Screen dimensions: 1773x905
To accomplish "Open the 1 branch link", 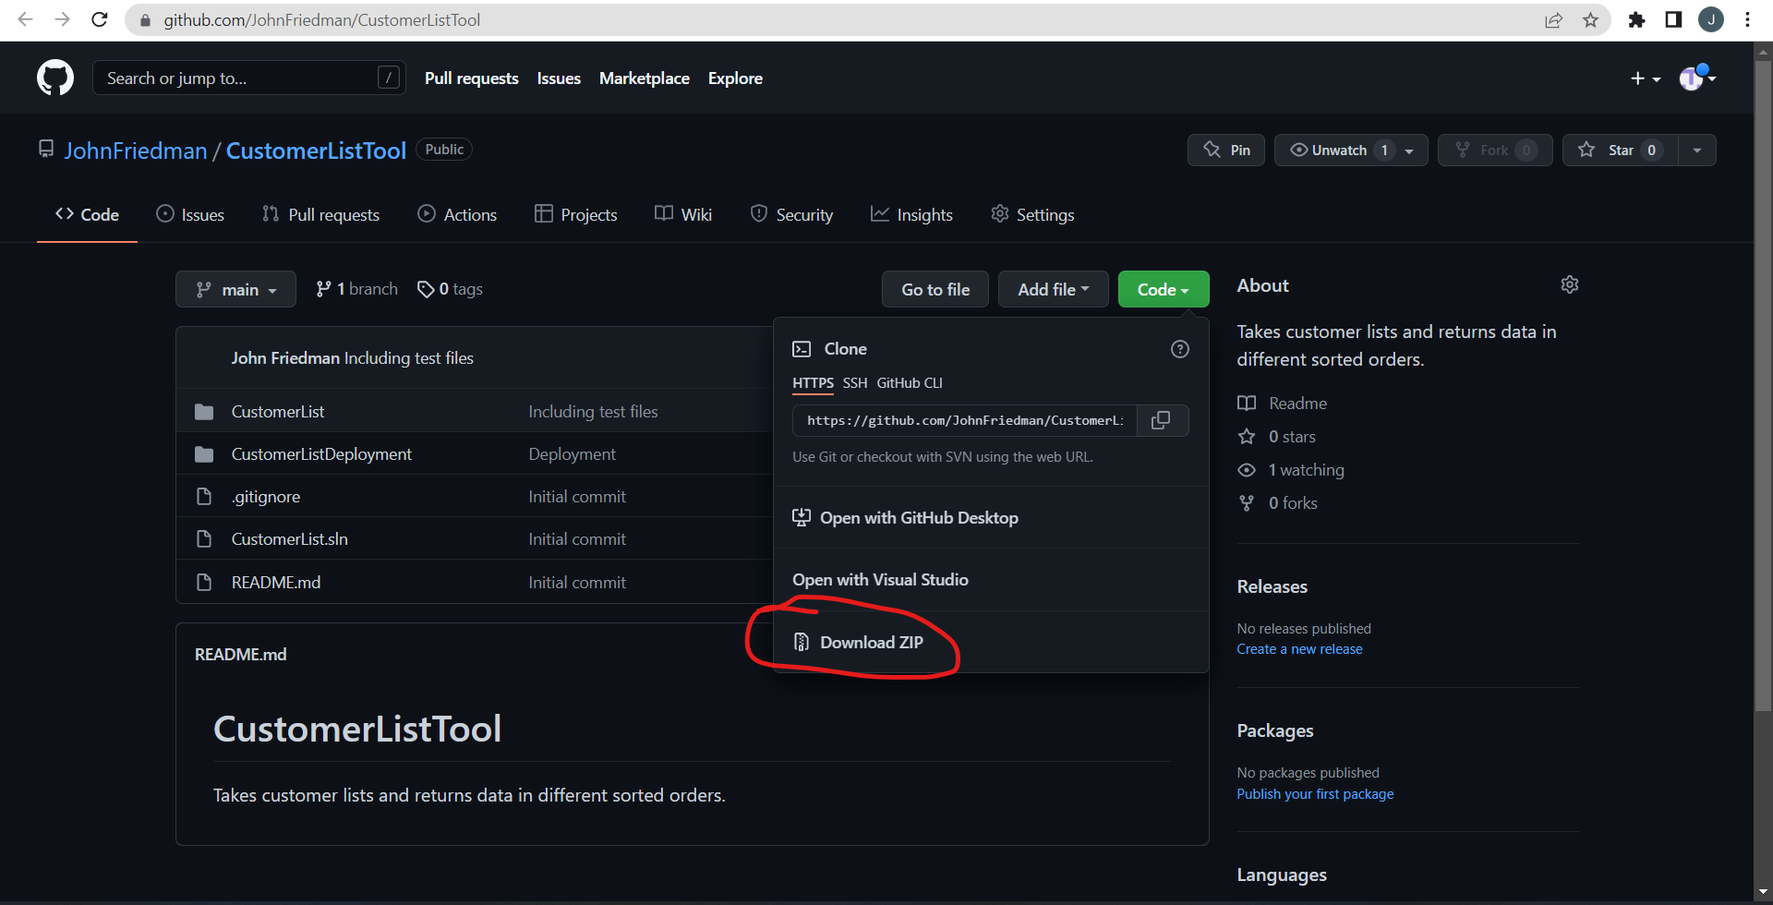I will [x=356, y=289].
